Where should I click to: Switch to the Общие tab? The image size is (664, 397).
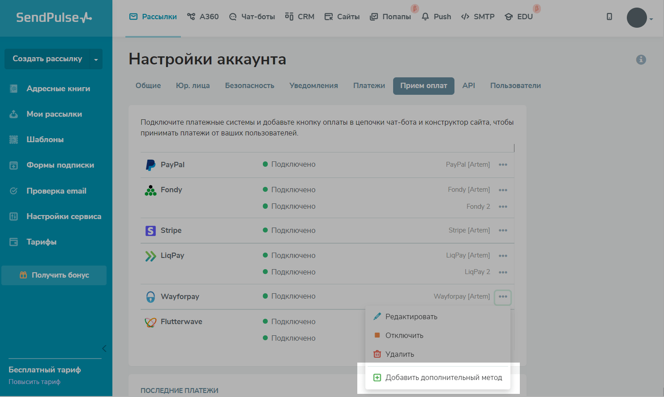point(148,85)
